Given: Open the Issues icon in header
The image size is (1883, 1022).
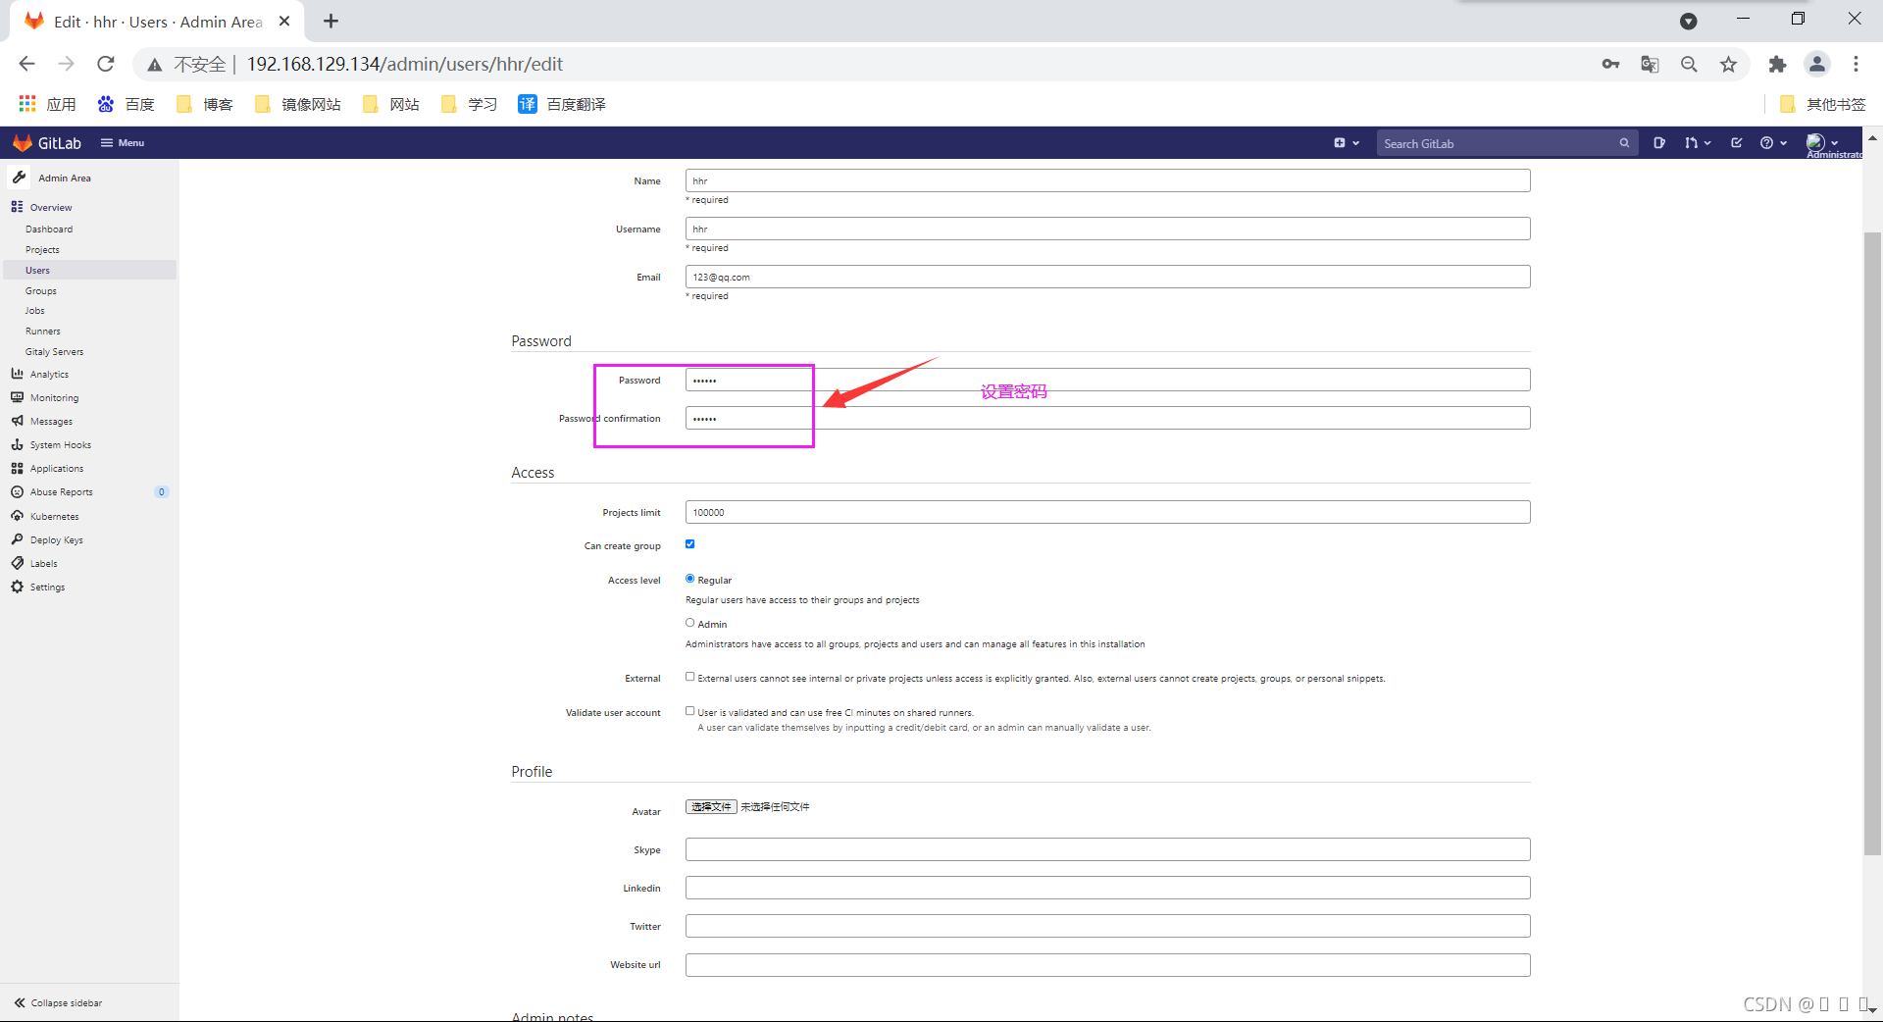Looking at the screenshot, I should click(x=1659, y=143).
